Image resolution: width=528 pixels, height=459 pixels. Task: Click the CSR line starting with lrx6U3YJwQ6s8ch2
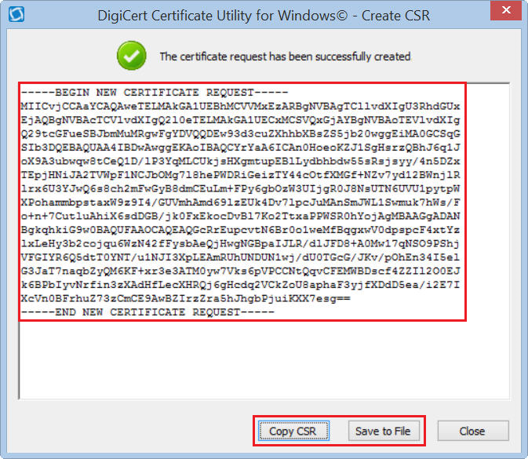click(x=240, y=188)
